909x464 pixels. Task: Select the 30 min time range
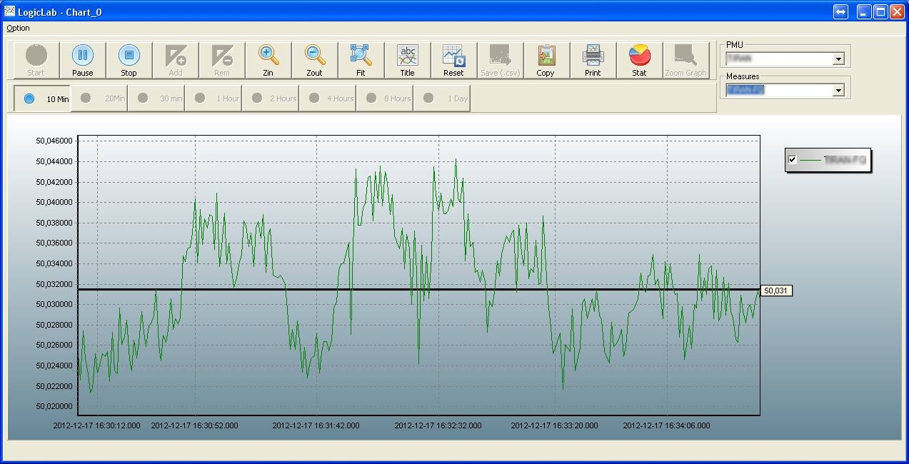point(156,99)
